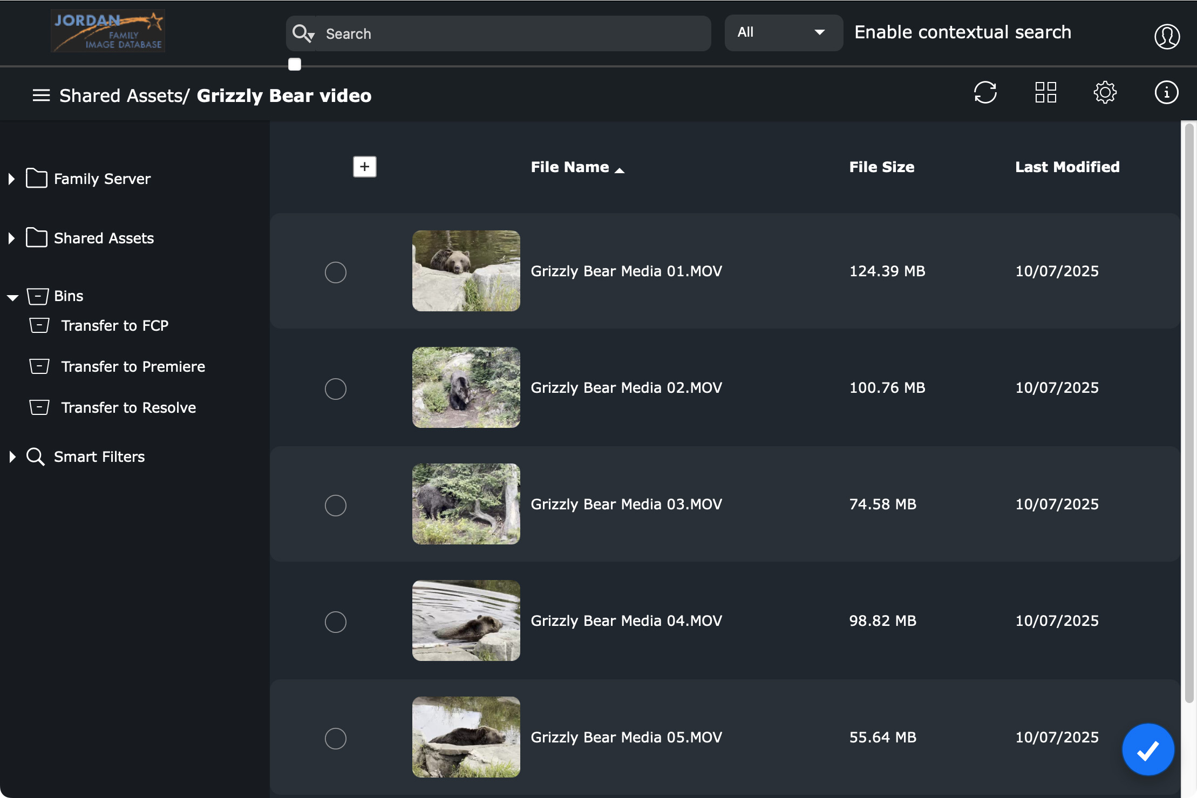Open the info panel icon
Image resolution: width=1197 pixels, height=798 pixels.
click(1166, 92)
